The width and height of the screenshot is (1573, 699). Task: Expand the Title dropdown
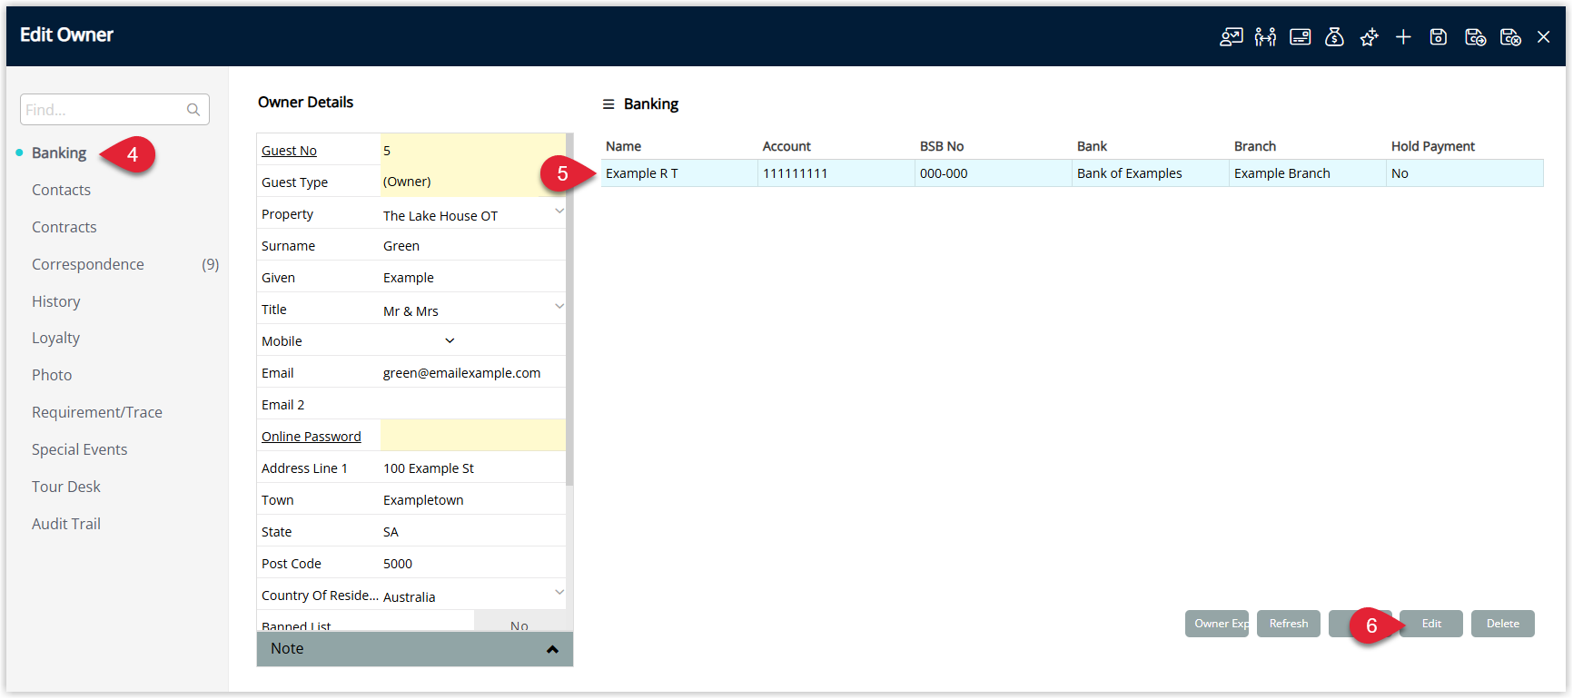[x=559, y=307]
